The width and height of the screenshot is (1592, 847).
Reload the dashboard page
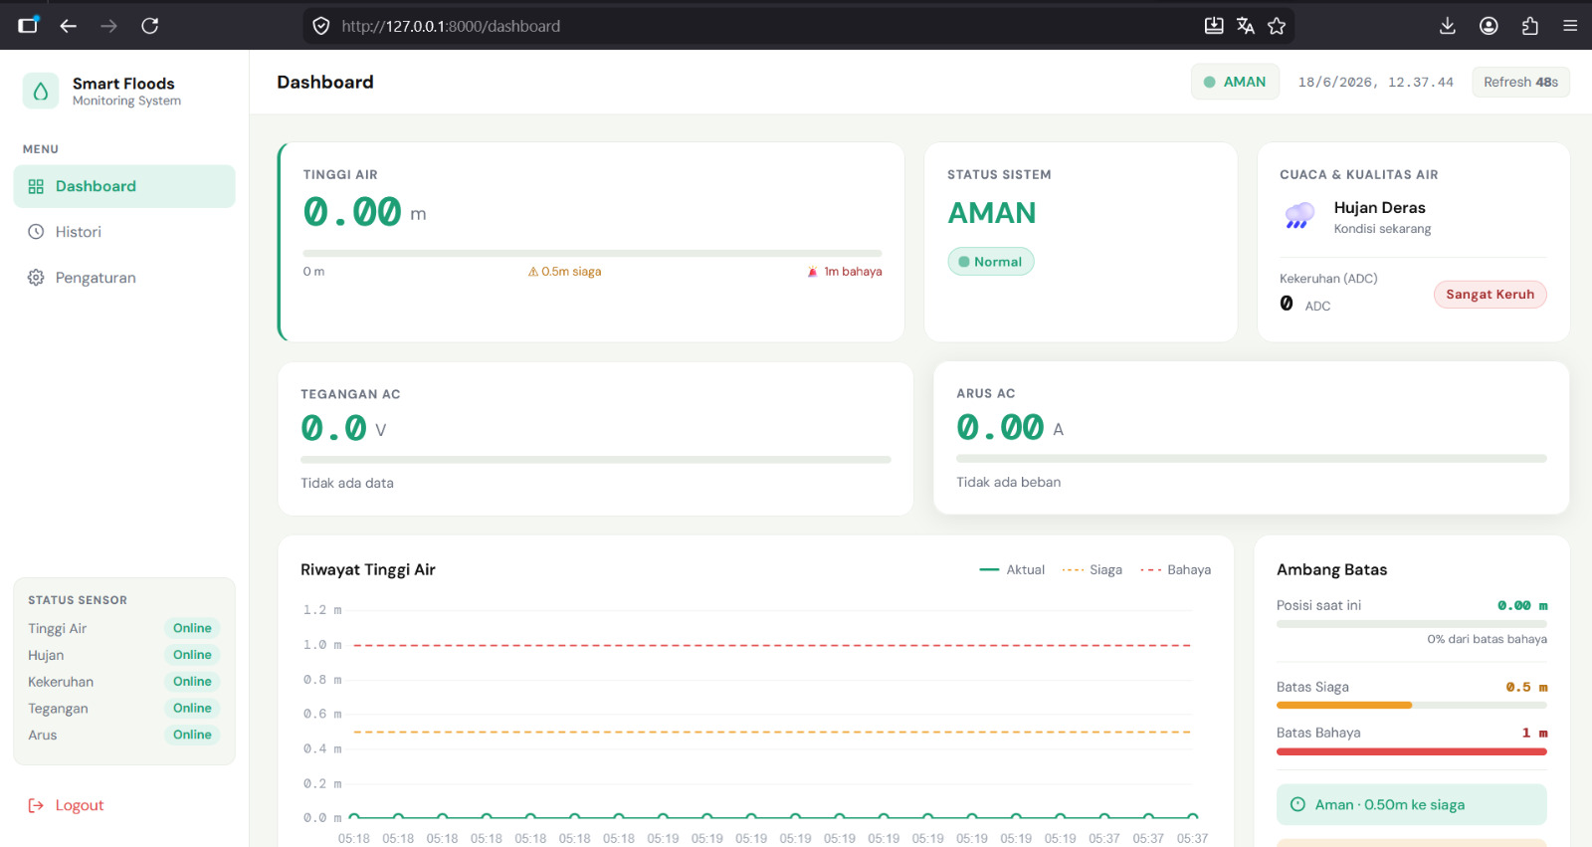(150, 26)
